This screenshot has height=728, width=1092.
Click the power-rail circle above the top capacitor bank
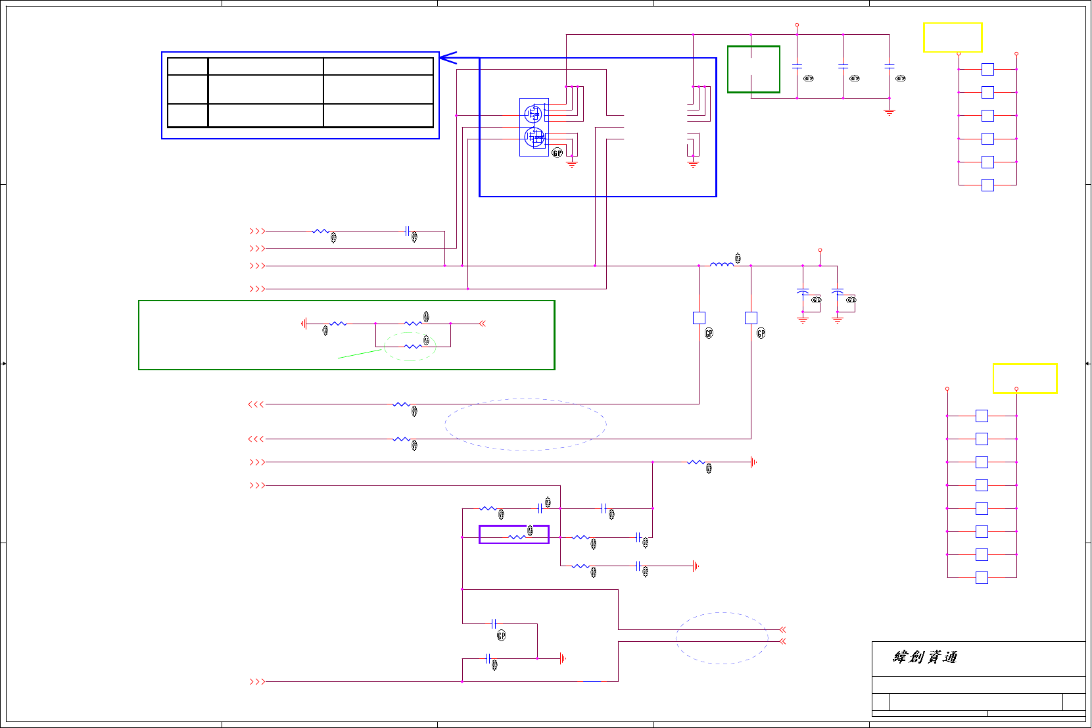click(x=797, y=25)
